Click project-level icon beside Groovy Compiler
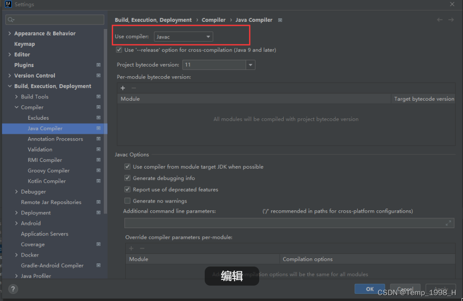Viewport: 463px width, 301px height. point(99,170)
